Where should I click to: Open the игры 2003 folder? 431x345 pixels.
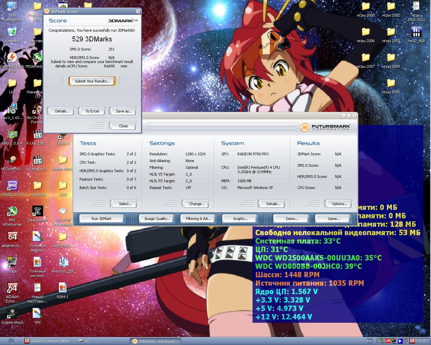(x=391, y=35)
